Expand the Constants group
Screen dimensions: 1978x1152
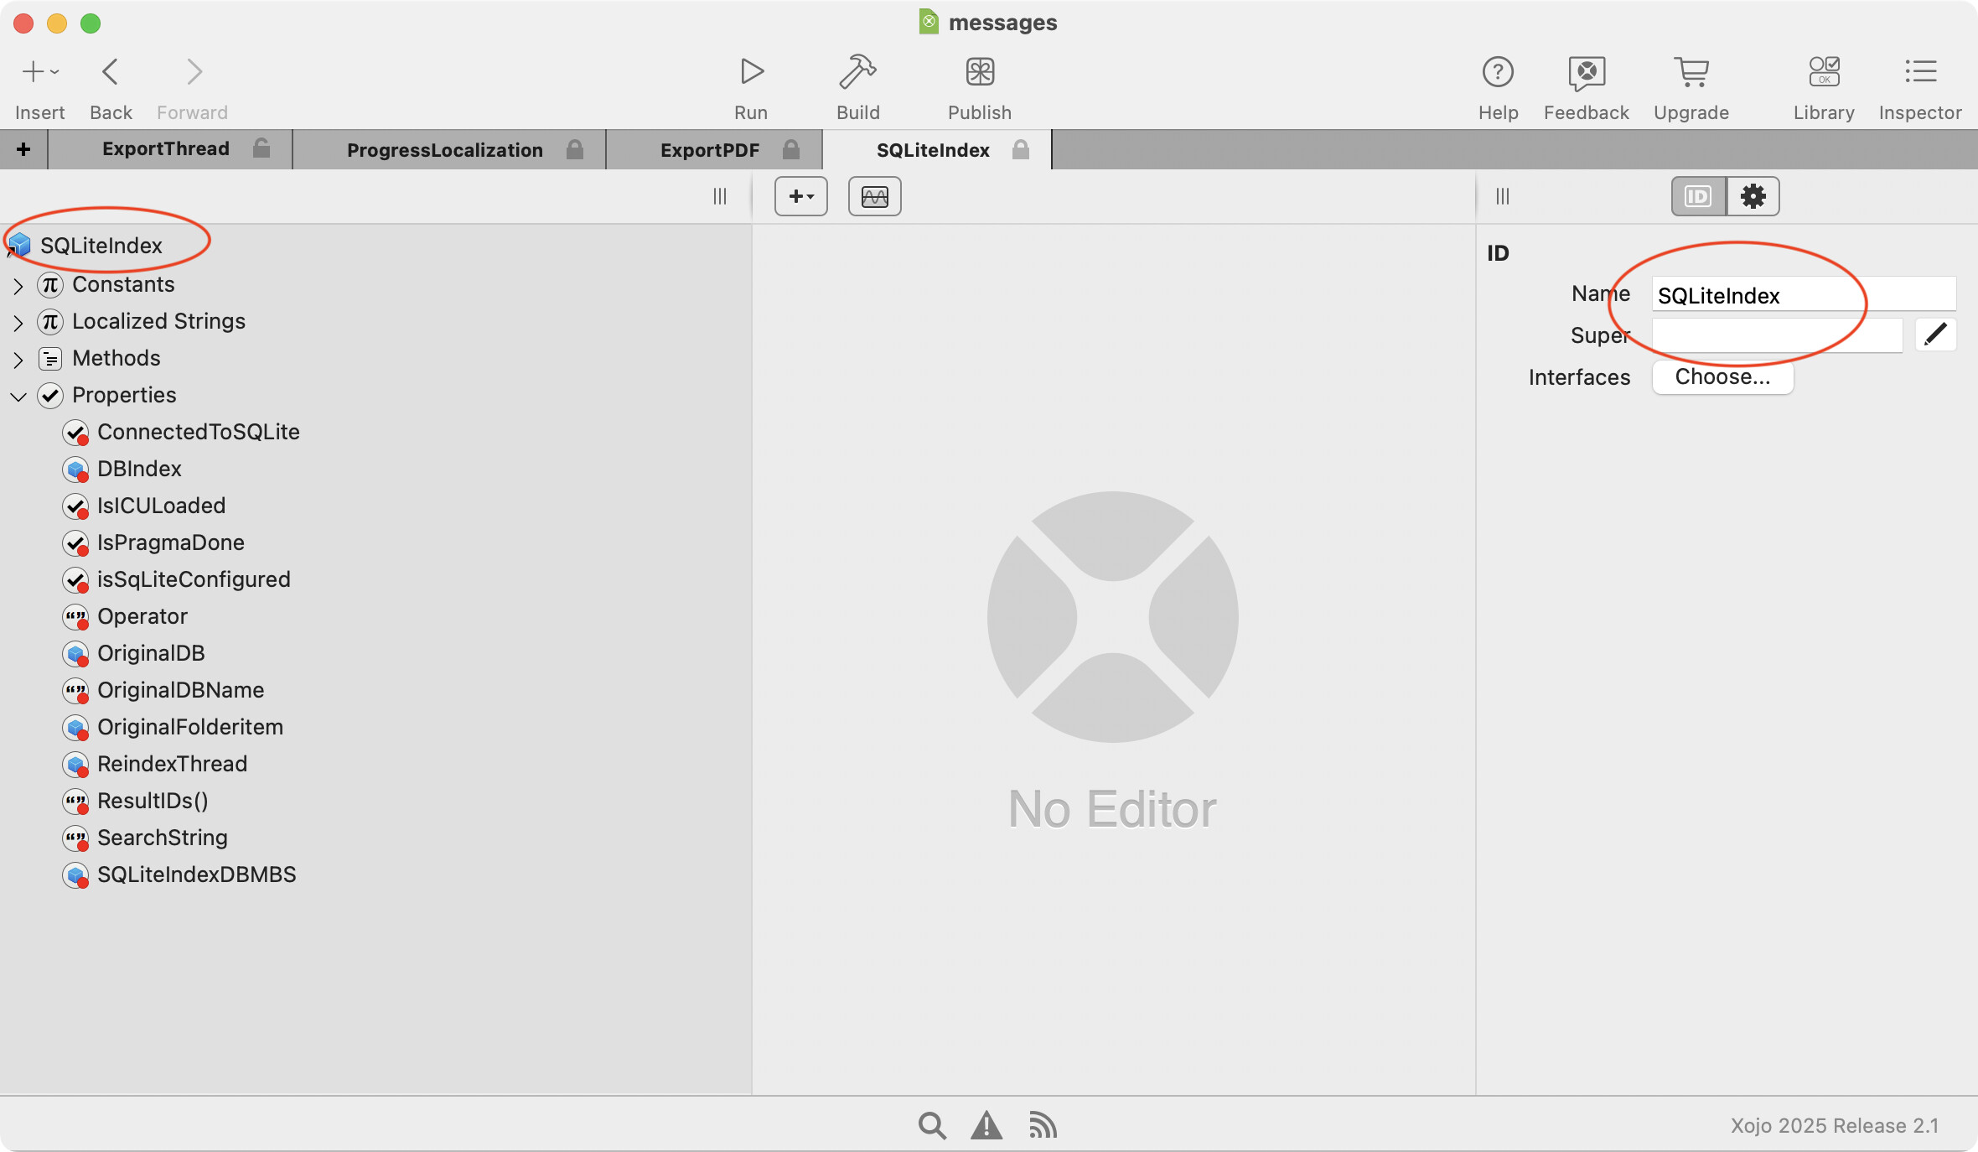tap(18, 286)
